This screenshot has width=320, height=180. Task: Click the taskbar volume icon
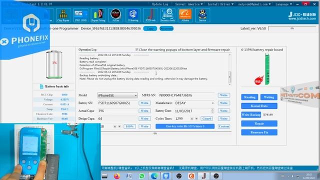(292, 176)
